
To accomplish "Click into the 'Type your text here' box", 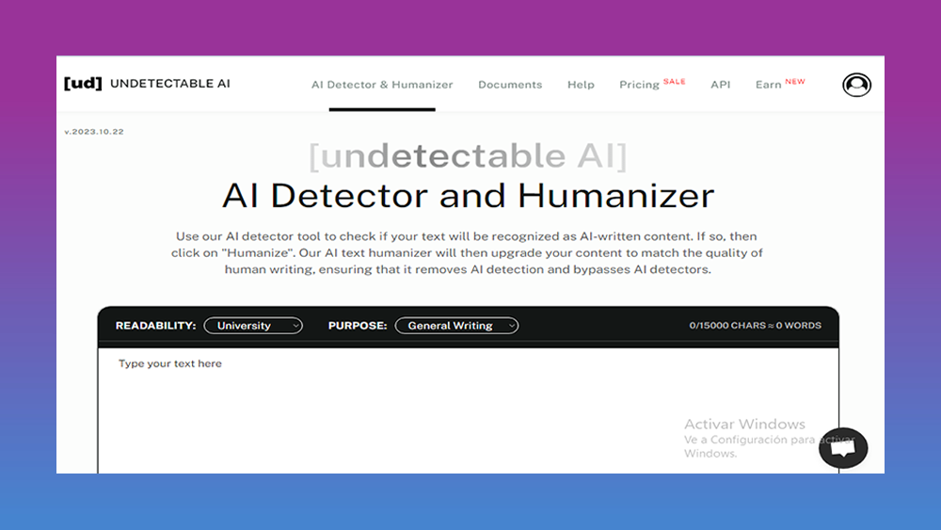I will coord(468,411).
